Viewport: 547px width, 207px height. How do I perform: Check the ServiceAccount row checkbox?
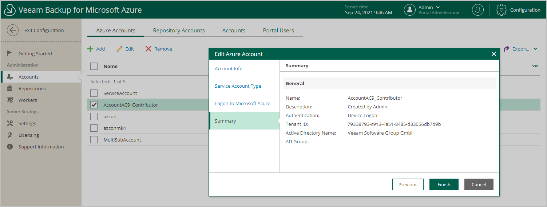[94, 93]
